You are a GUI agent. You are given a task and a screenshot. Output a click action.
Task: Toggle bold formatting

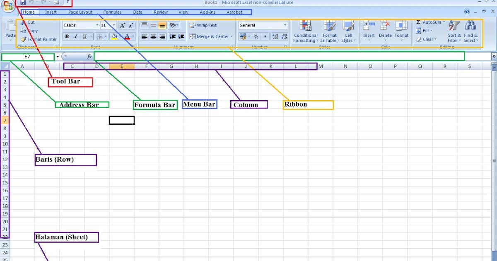click(x=66, y=36)
